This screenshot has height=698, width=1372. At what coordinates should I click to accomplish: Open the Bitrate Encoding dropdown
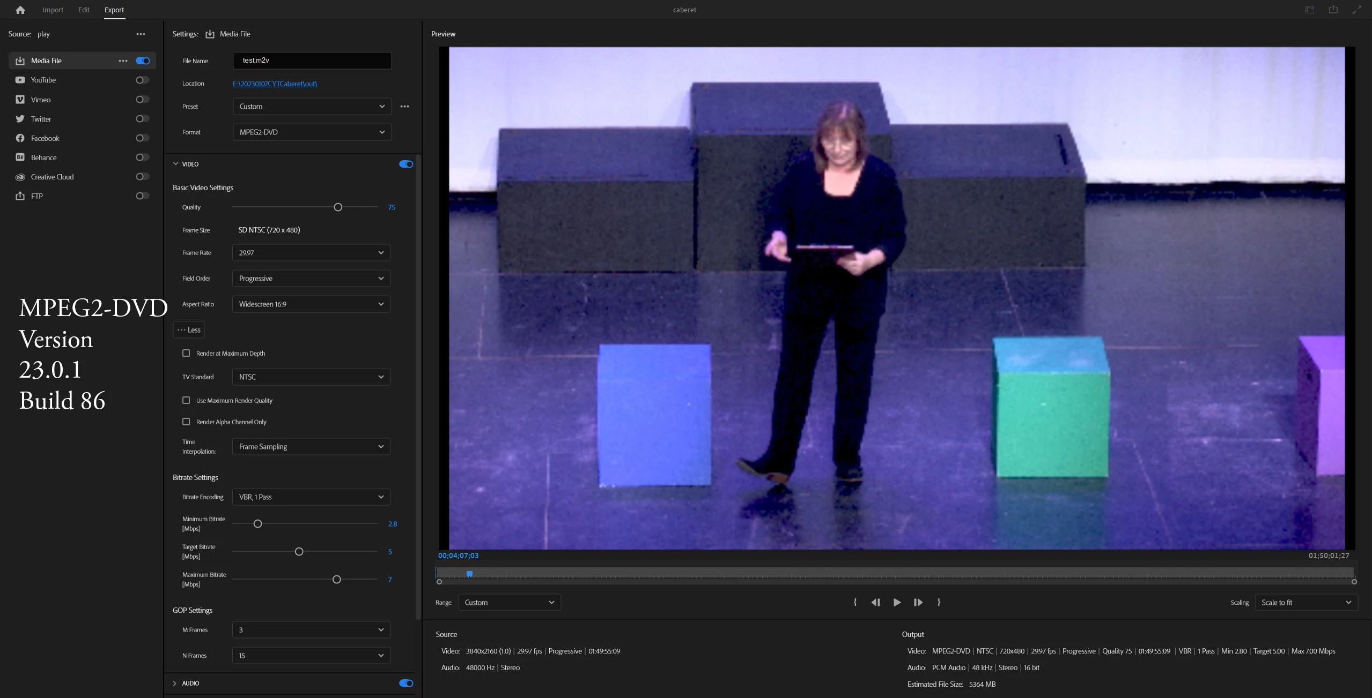coord(311,497)
